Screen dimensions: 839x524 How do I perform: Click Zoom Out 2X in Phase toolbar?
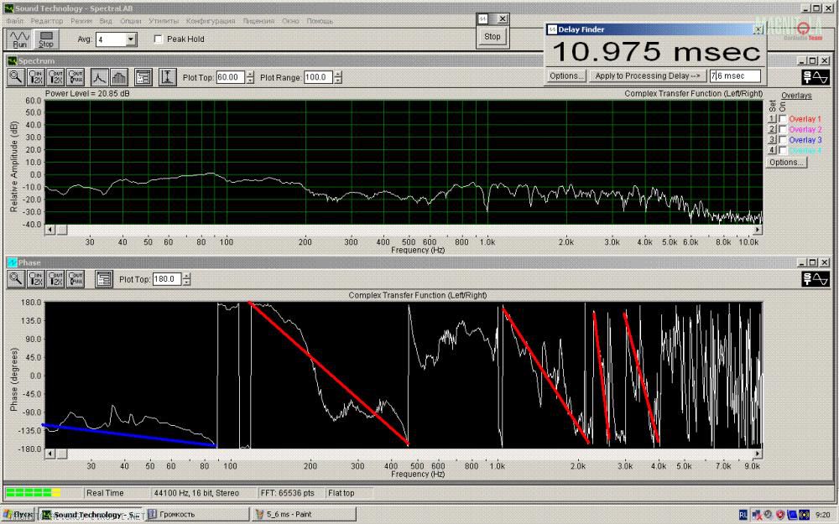(55, 278)
